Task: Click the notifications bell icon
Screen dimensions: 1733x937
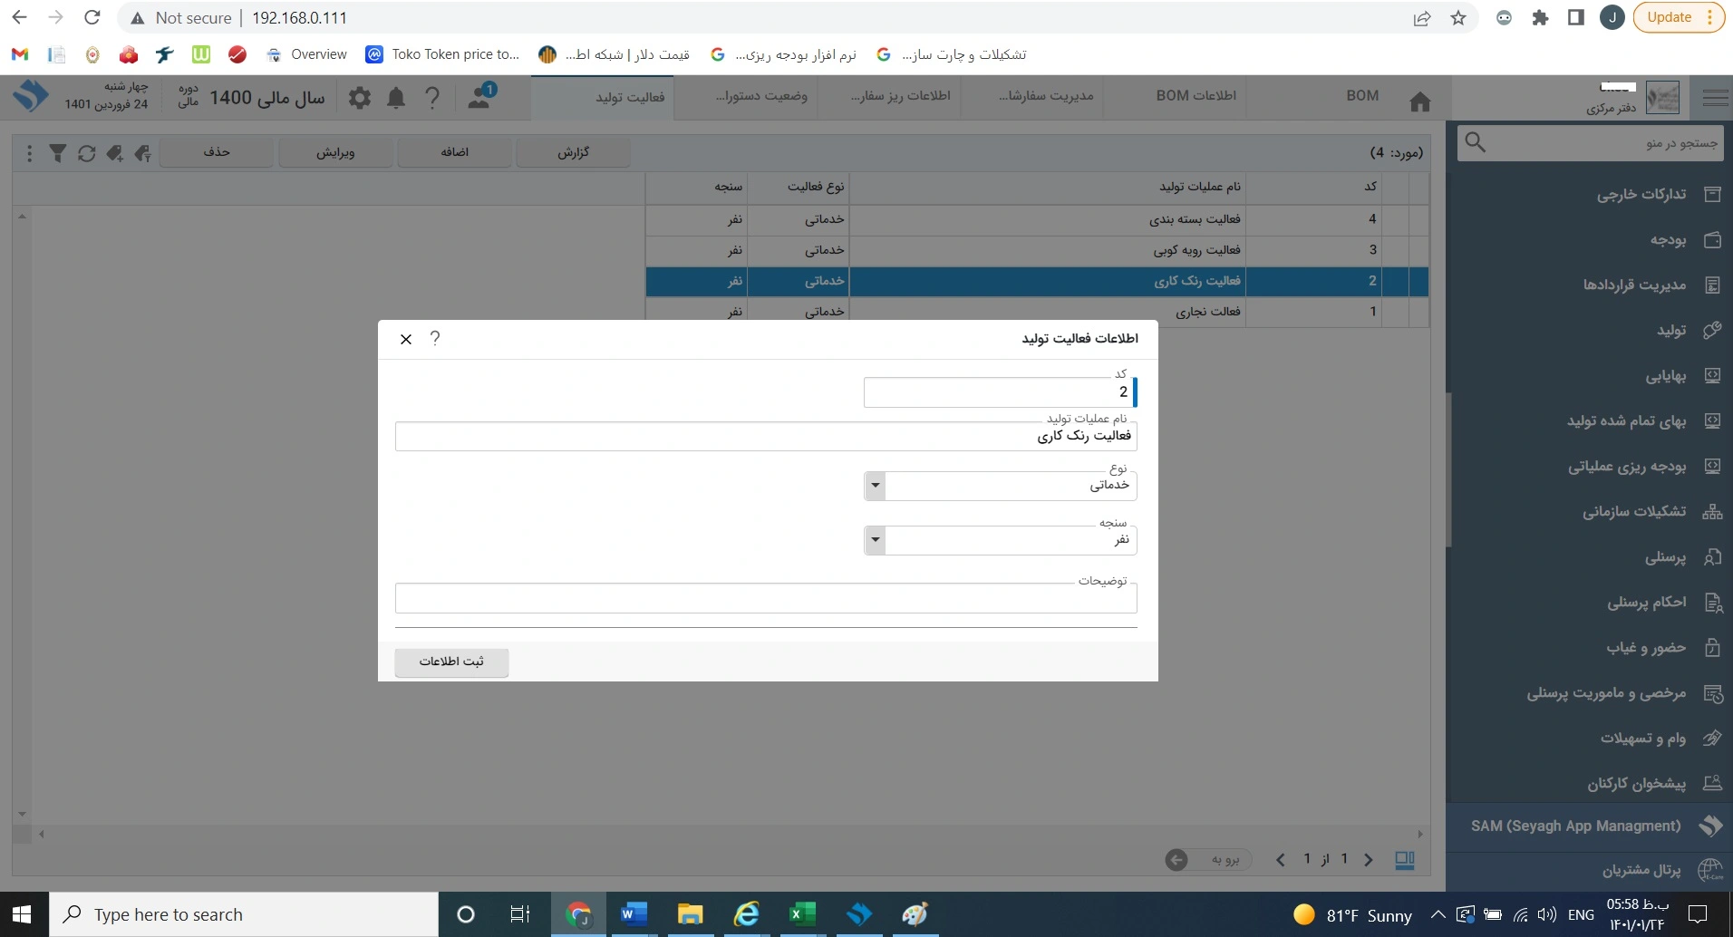Action: click(x=396, y=98)
